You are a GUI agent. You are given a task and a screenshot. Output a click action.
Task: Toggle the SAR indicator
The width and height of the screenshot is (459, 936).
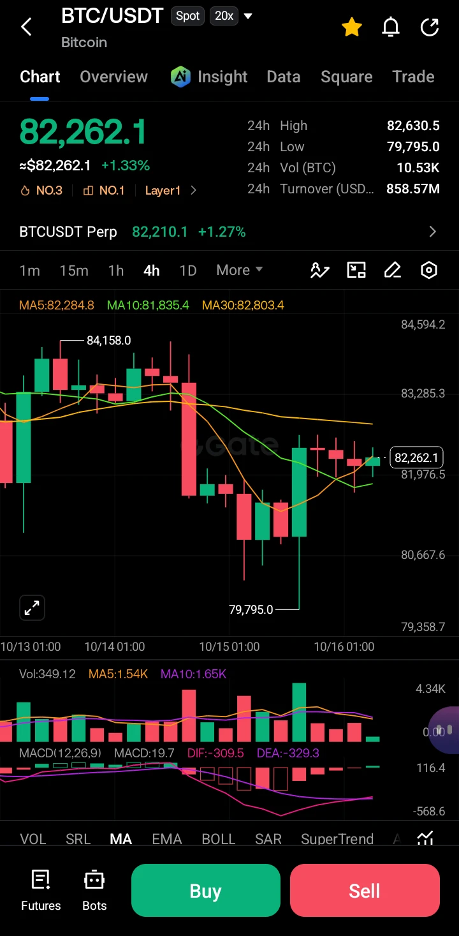tap(268, 838)
